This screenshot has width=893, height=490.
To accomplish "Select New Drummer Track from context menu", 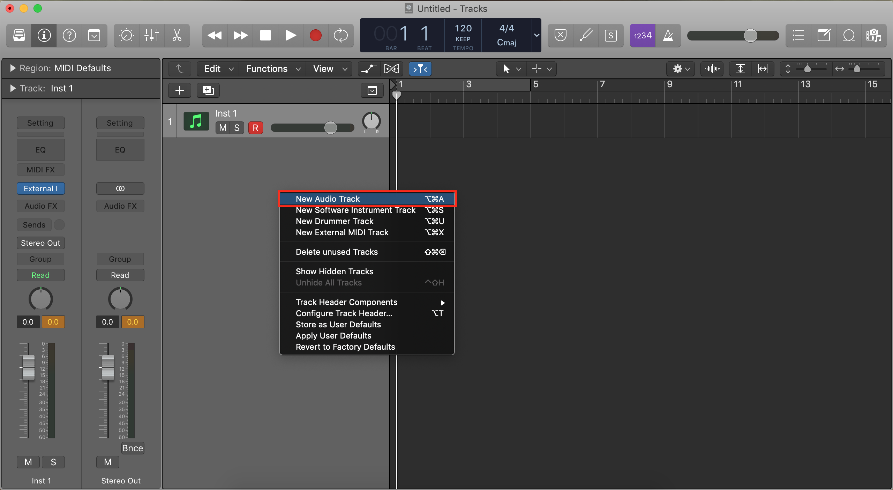I will [x=334, y=222].
